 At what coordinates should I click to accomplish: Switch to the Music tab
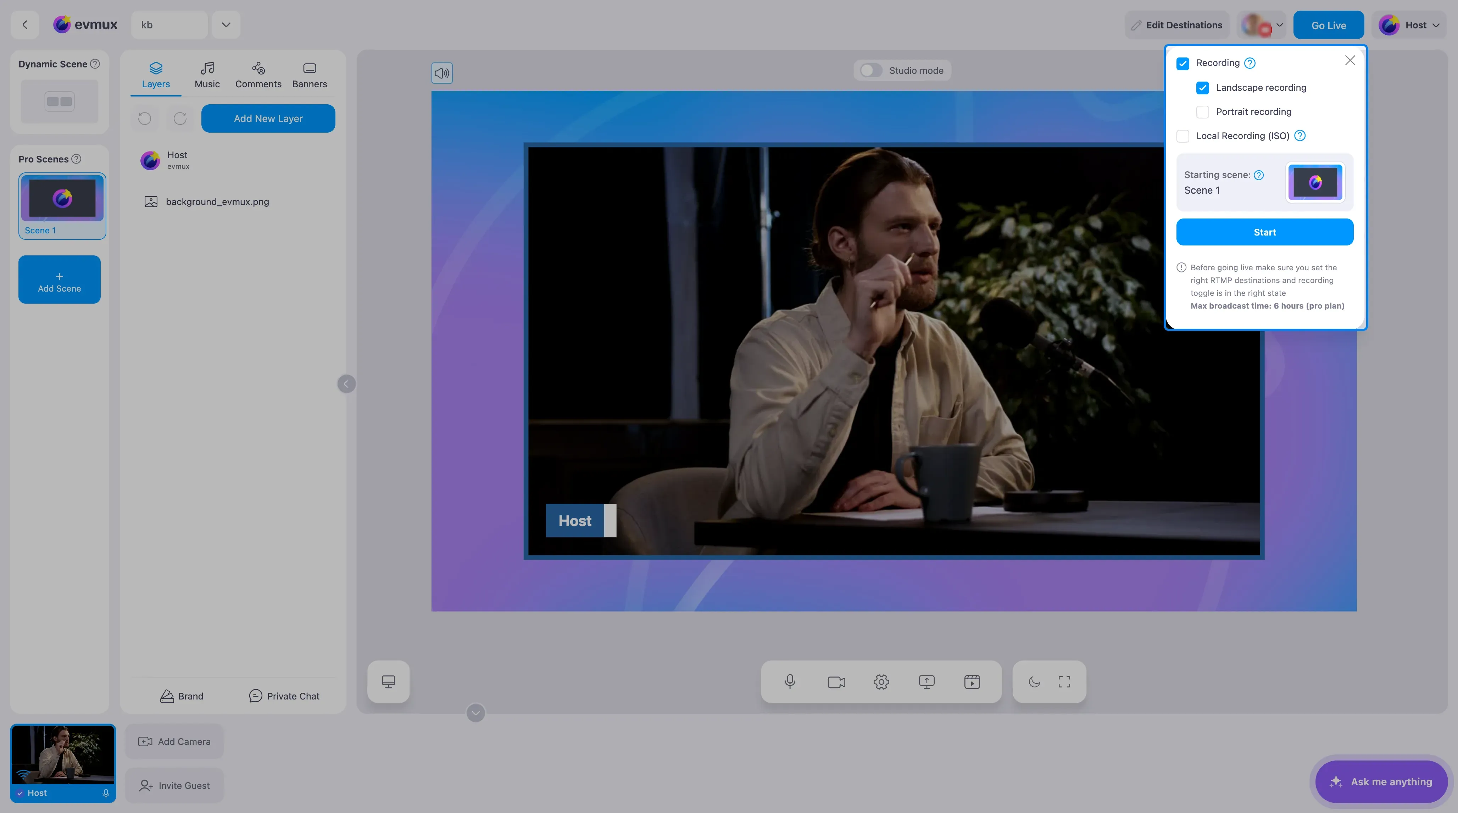pos(207,75)
